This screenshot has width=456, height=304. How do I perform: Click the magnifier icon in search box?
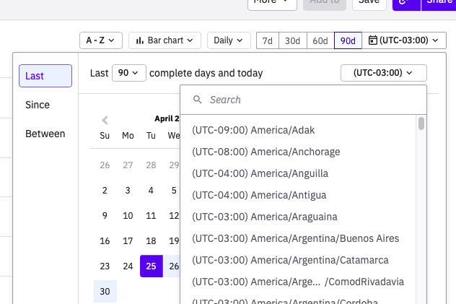click(198, 100)
